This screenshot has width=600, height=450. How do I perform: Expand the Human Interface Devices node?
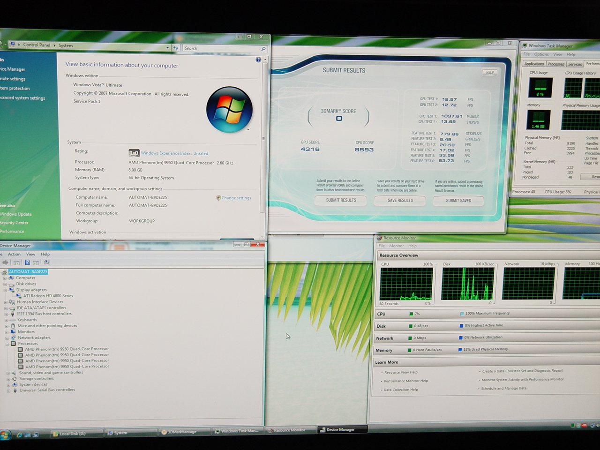click(x=6, y=302)
